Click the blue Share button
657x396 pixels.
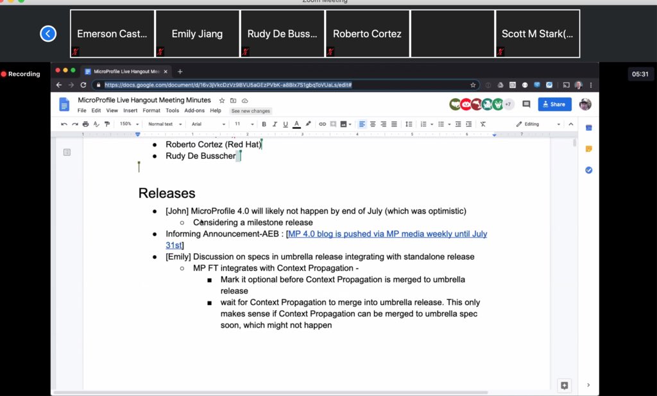(x=555, y=104)
